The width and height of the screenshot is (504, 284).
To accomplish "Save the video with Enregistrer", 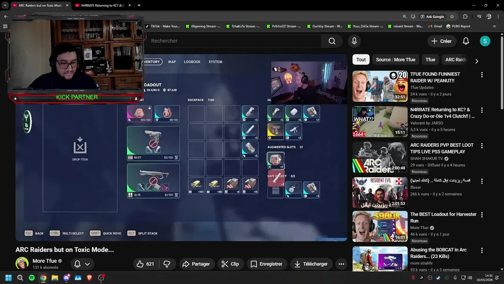I will [x=267, y=264].
